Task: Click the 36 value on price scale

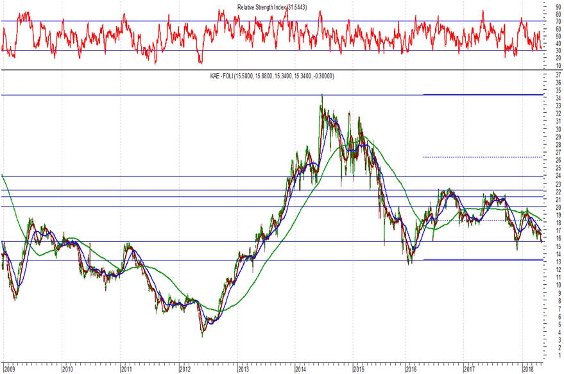Action: pos(558,83)
